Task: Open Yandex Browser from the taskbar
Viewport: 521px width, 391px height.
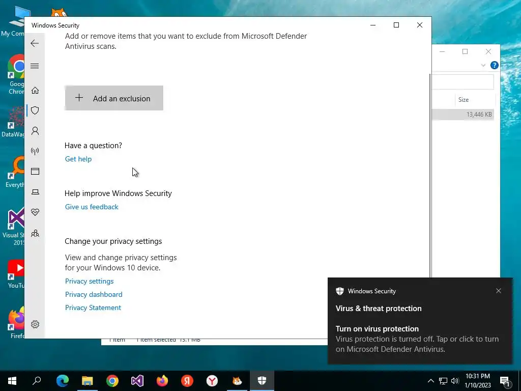Action: coord(212,381)
